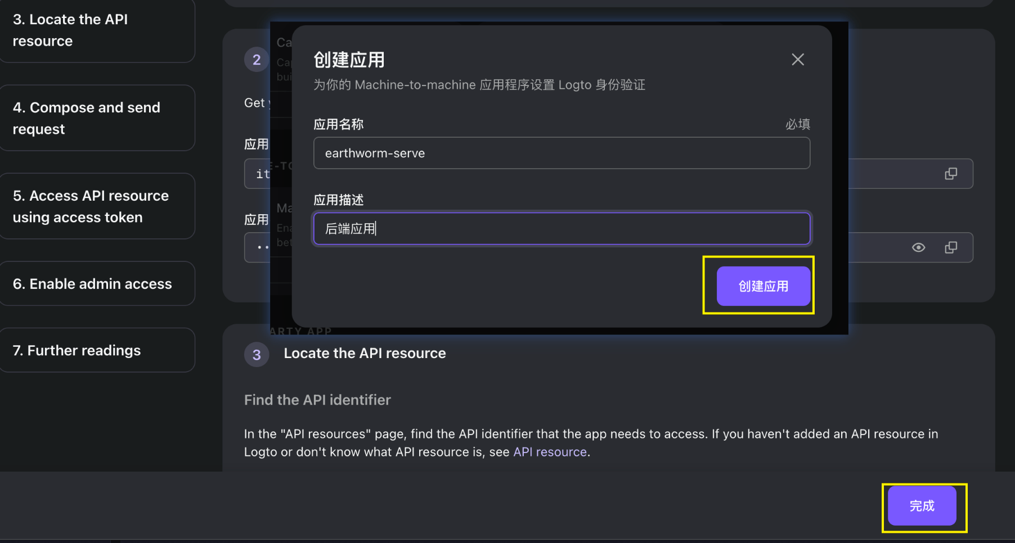
Task: Toggle the eye icon to reveal the app secret
Action: pos(918,247)
